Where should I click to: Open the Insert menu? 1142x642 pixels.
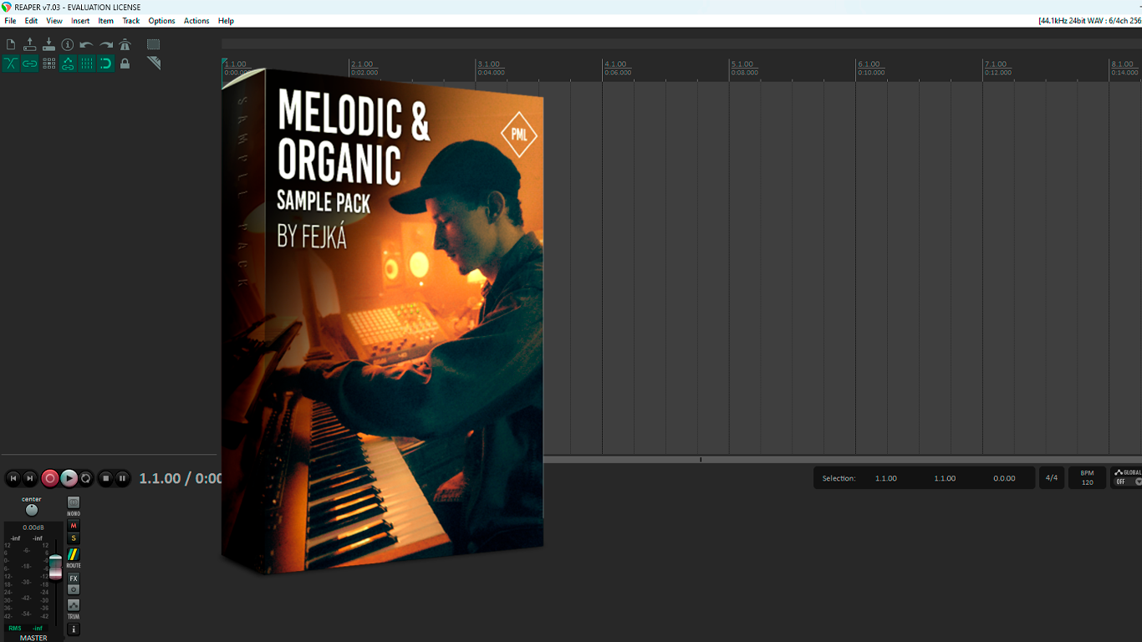coord(80,21)
